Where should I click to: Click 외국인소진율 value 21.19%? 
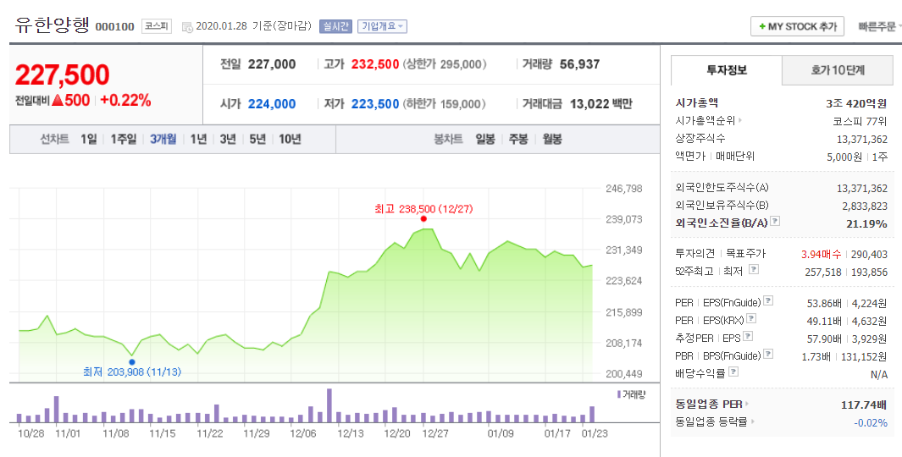(x=866, y=223)
